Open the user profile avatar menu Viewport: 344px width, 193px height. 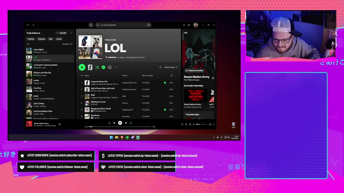click(195, 25)
